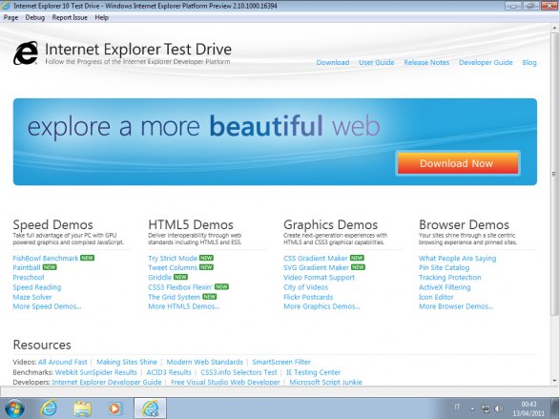Open Windows Media Player taskbar icon
This screenshot has width=559, height=419.
(115, 409)
